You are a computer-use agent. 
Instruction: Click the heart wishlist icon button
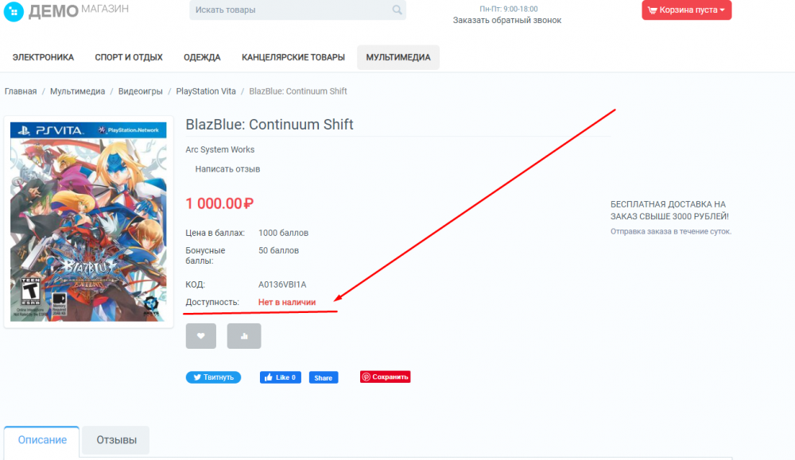[x=200, y=336]
